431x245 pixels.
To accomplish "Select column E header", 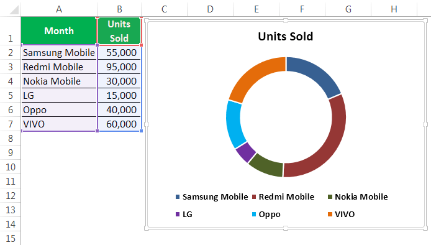I will pyautogui.click(x=256, y=9).
